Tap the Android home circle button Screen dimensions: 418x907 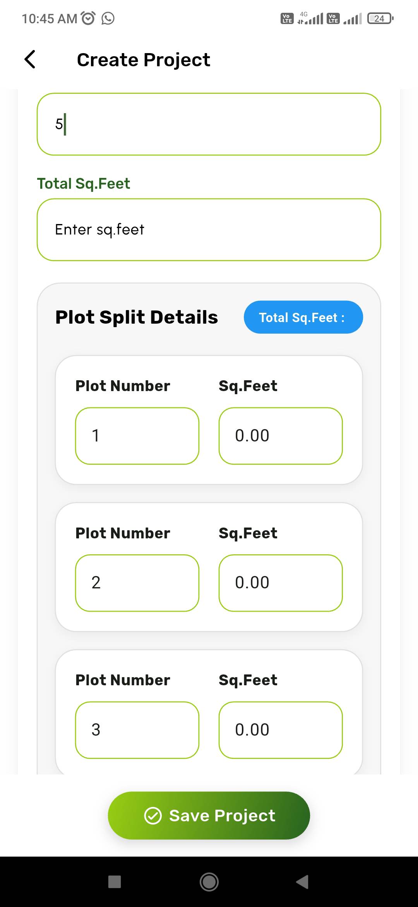pyautogui.click(x=209, y=882)
